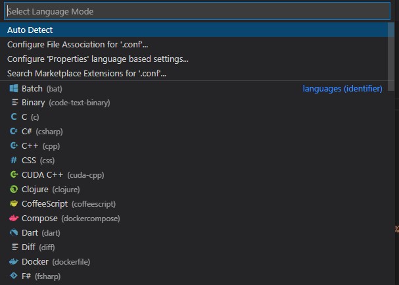The image size is (399, 285).
Task: Select the Batch language Windows icon
Action: click(14, 88)
